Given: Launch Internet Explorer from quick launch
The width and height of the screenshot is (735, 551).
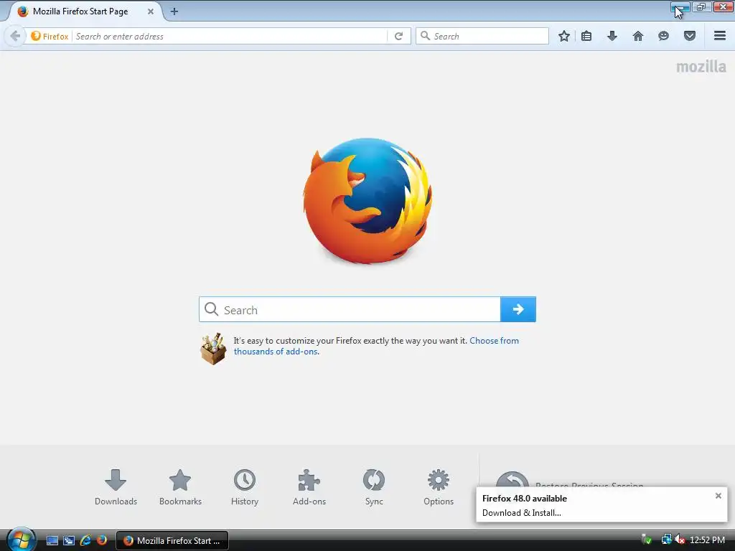Looking at the screenshot, I should click(85, 541).
